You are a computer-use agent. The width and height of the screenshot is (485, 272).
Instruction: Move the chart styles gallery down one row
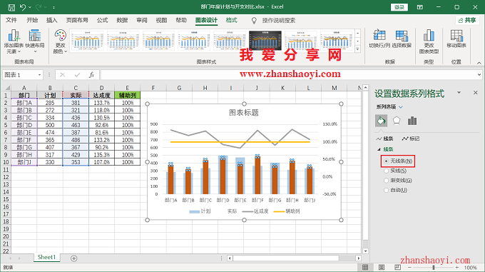(358, 41)
